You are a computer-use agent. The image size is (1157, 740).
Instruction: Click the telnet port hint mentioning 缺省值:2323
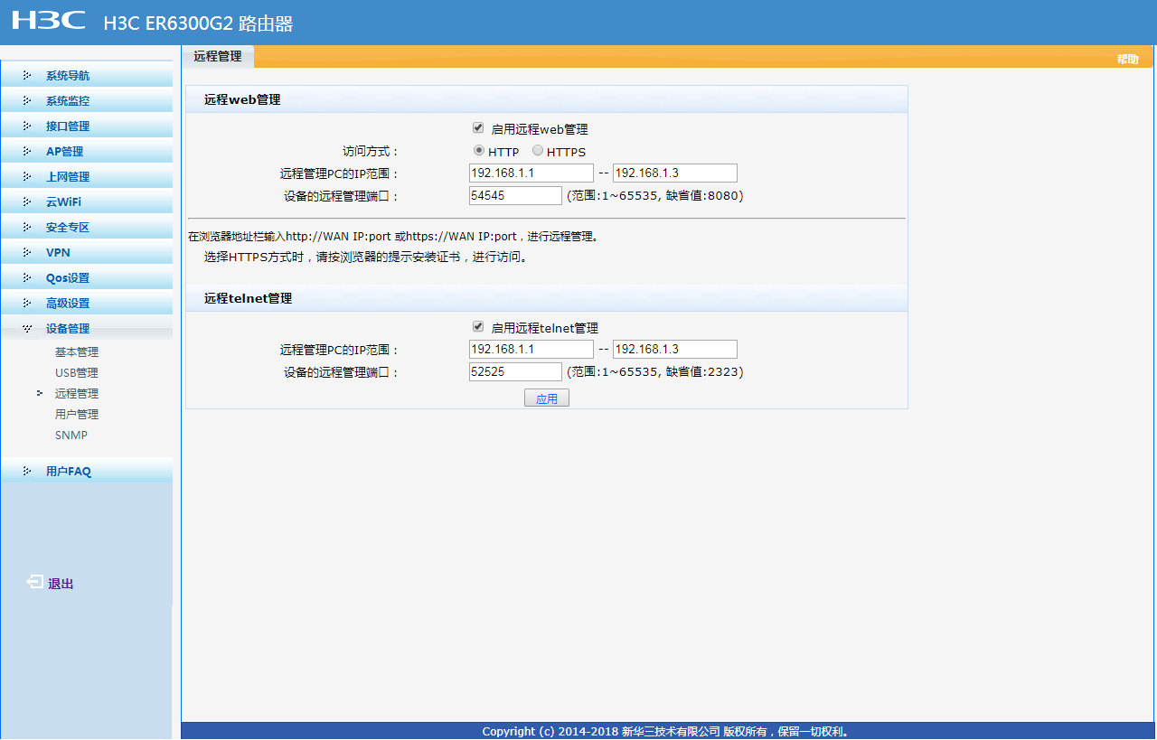point(655,372)
